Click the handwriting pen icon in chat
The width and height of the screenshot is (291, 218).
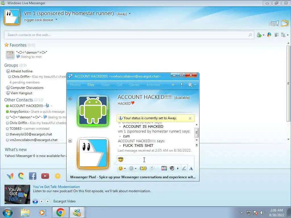tap(184, 168)
